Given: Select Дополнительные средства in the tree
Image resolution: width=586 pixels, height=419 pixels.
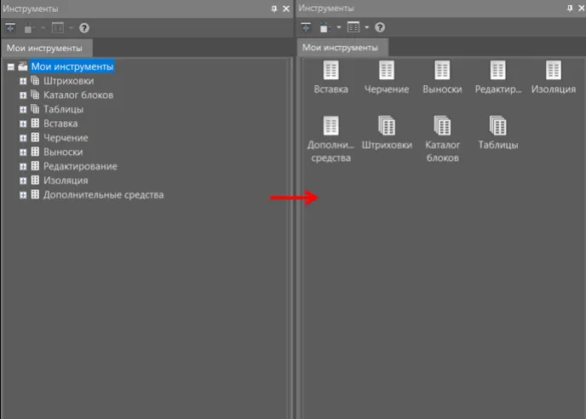Looking at the screenshot, I should point(103,195).
